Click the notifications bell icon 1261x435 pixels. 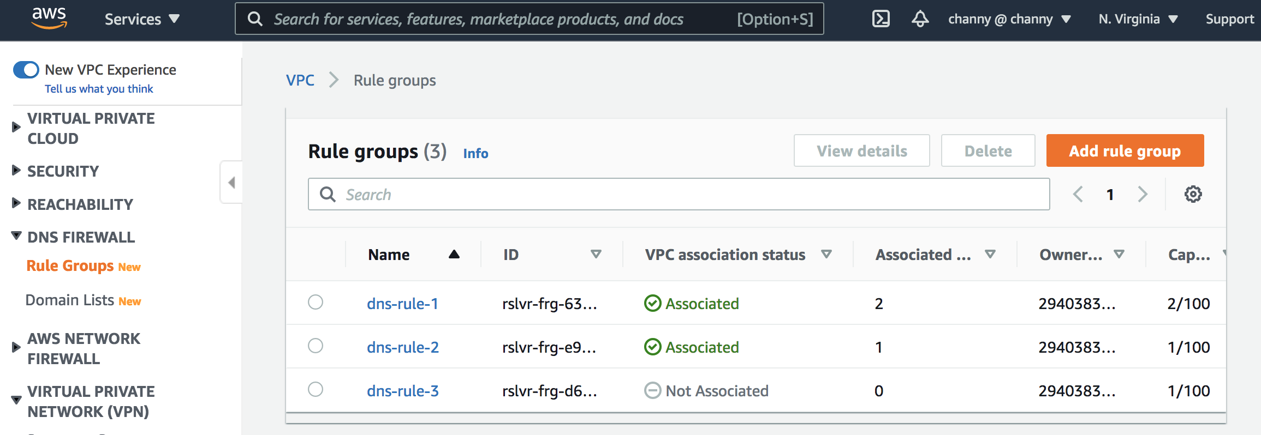[x=920, y=19]
